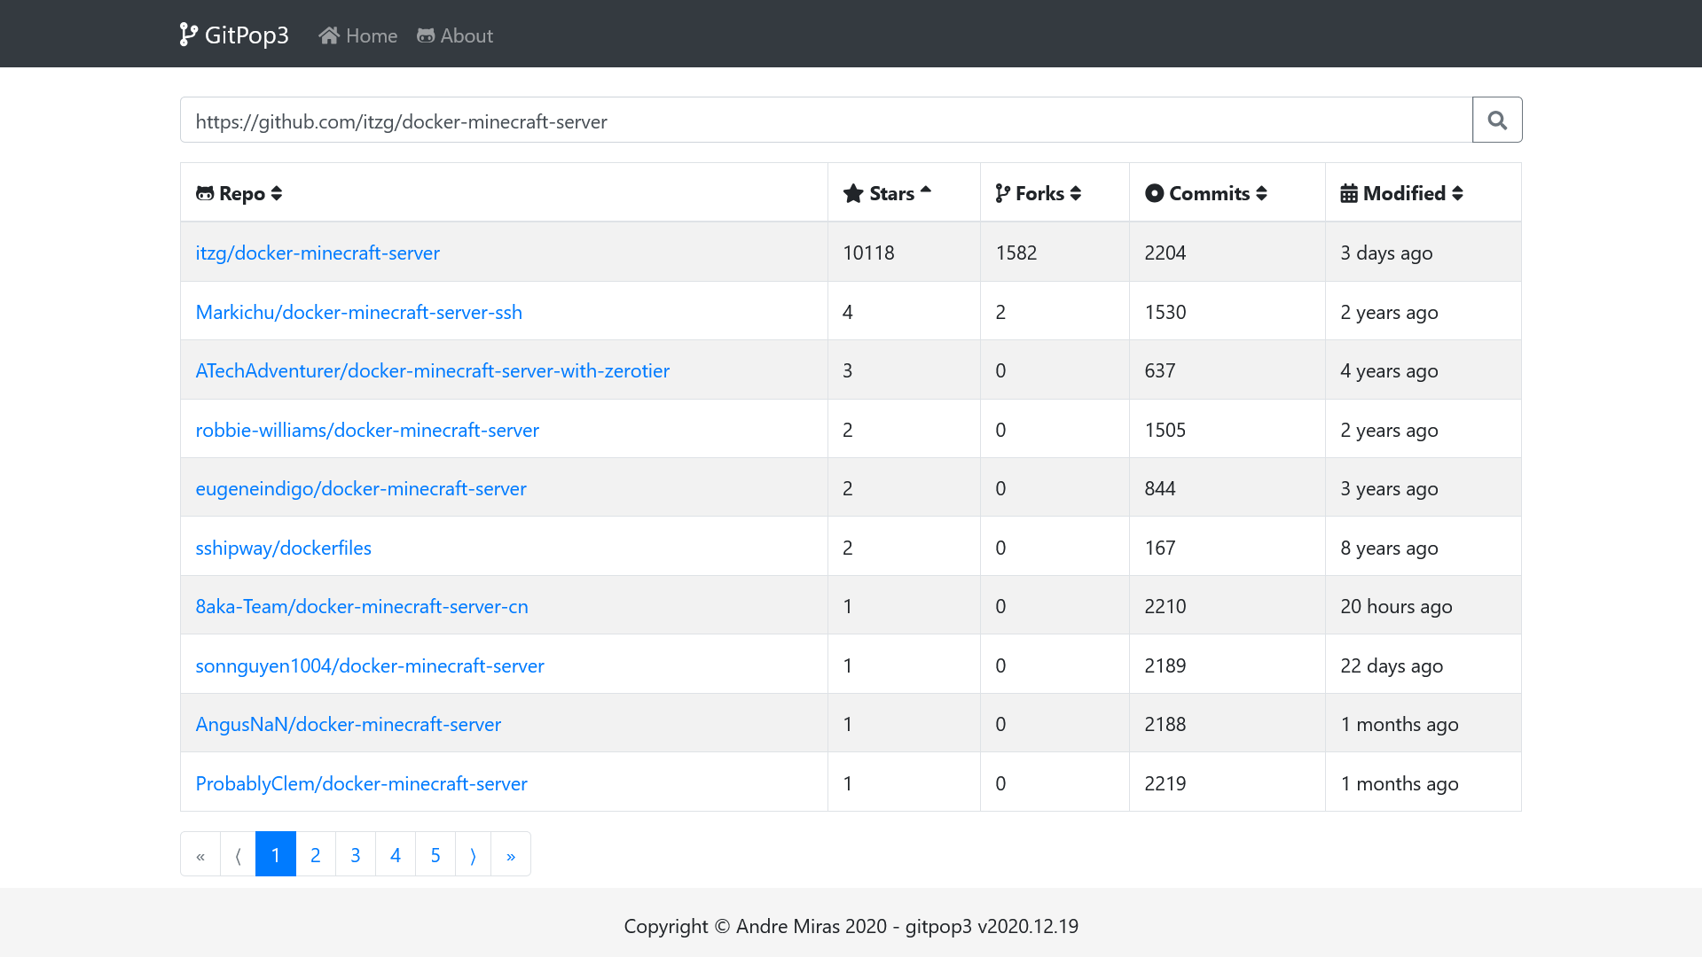The height and width of the screenshot is (957, 1702).
Task: Open 8aka-Team/docker-minecraft-server-cn link
Action: tap(362, 606)
